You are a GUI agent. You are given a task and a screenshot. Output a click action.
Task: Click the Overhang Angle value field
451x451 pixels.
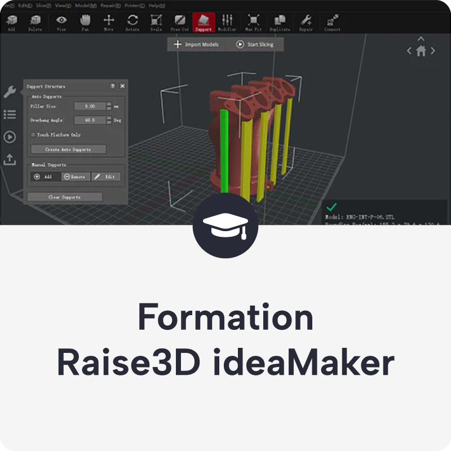click(90, 120)
